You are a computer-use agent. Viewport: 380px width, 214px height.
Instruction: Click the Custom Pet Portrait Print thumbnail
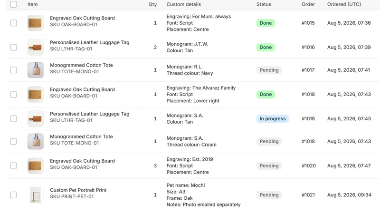35,195
